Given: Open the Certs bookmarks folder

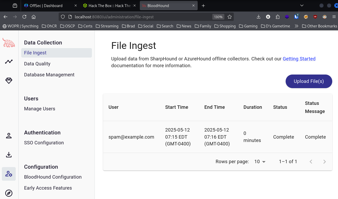Looking at the screenshot, I should coord(85,26).
